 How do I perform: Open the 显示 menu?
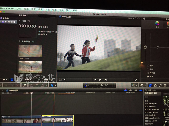click(61, 10)
